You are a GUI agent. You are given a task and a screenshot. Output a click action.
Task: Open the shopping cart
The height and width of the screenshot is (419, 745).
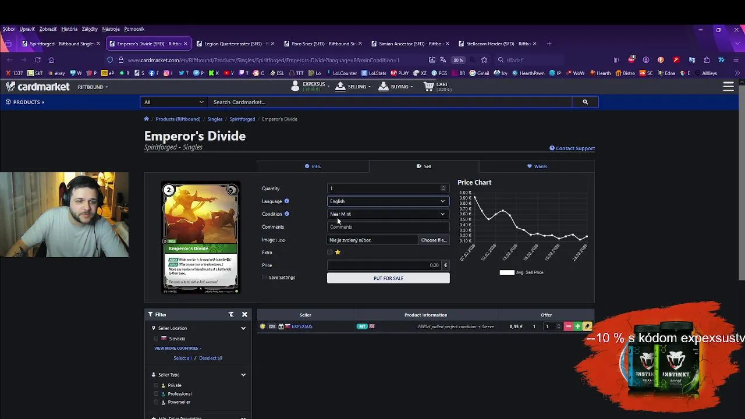[437, 87]
